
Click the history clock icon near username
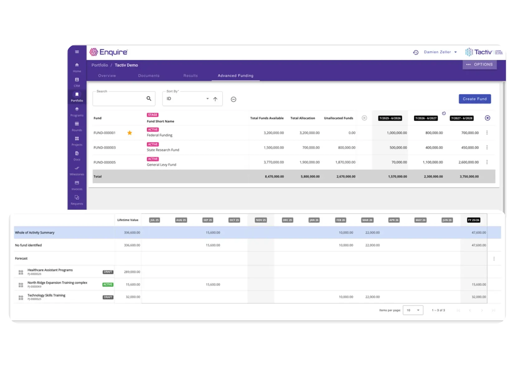(416, 52)
